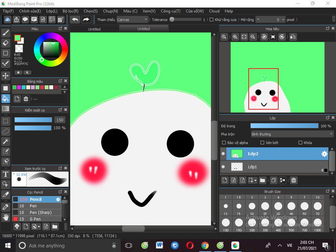The image size is (336, 252).
Task: Tick the Xén bớt checkbox
Action: 262,143
